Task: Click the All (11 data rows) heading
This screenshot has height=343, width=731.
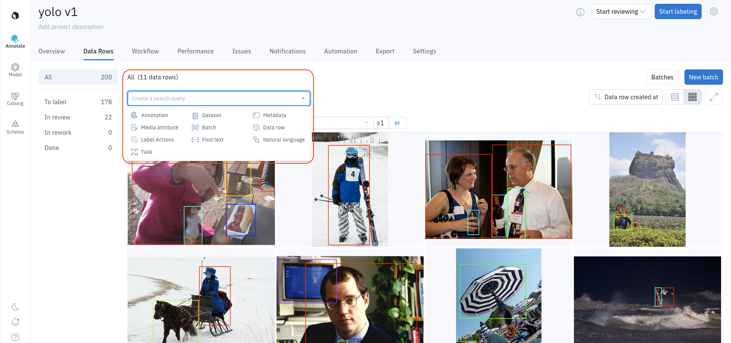Action: (x=153, y=77)
